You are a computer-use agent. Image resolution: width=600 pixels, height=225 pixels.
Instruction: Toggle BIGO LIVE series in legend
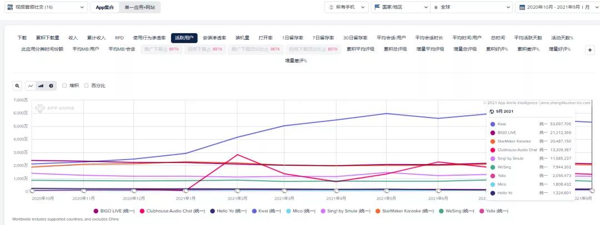[x=114, y=211]
